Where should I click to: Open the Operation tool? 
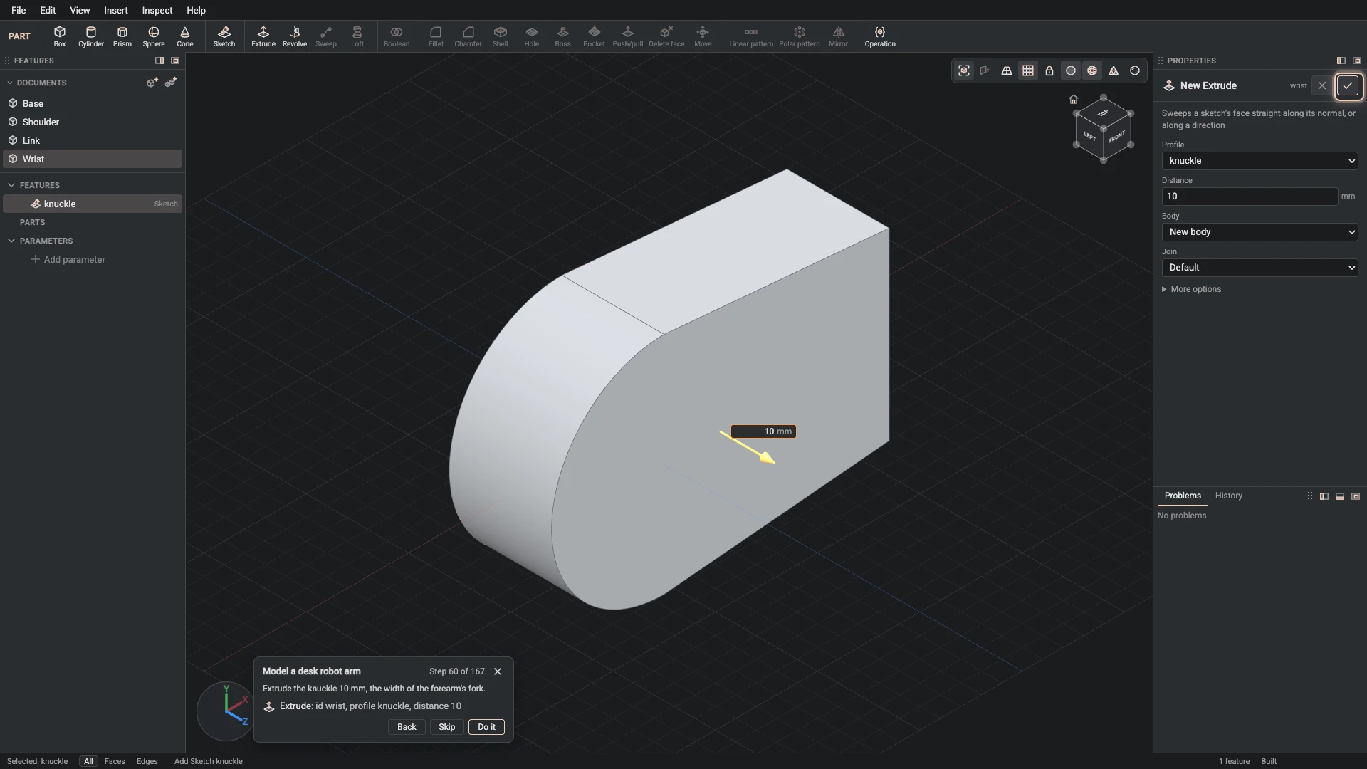(x=880, y=36)
